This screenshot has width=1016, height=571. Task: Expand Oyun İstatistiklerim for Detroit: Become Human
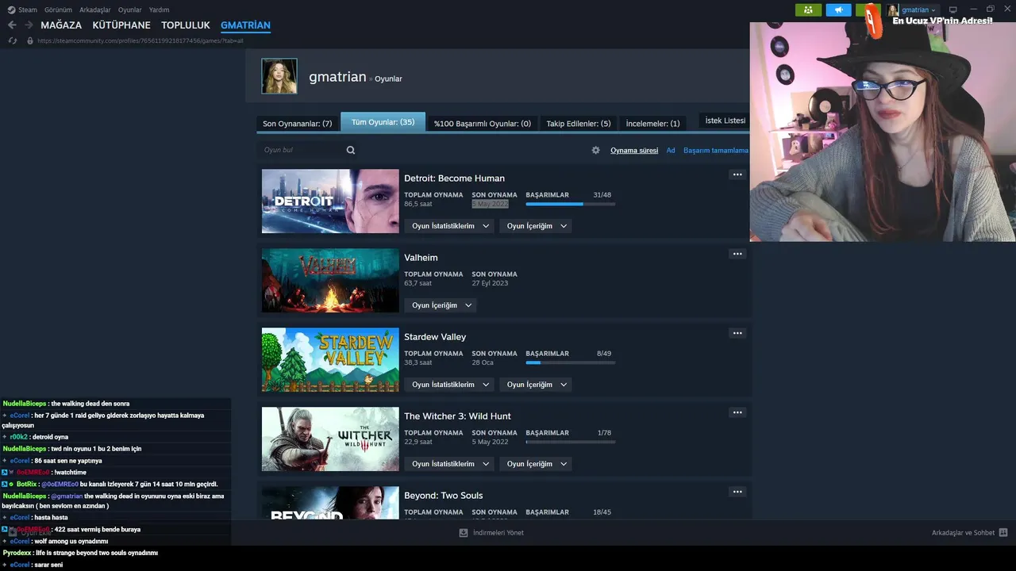[x=449, y=226]
